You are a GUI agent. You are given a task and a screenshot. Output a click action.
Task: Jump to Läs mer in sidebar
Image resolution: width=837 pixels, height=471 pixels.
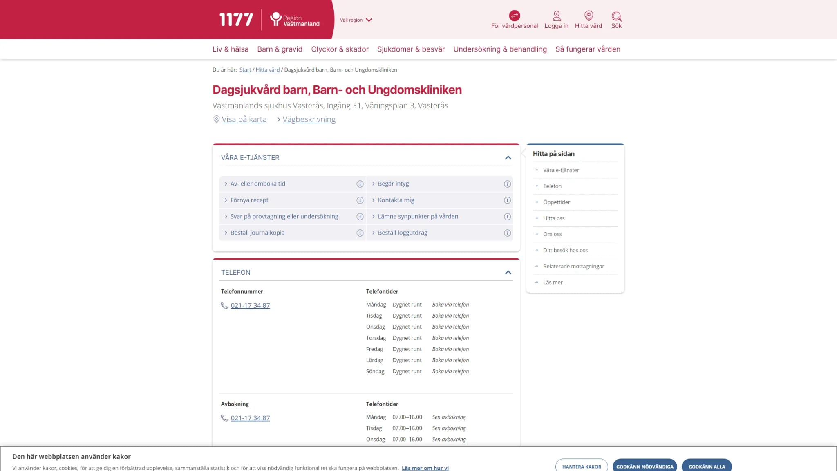coord(553,282)
